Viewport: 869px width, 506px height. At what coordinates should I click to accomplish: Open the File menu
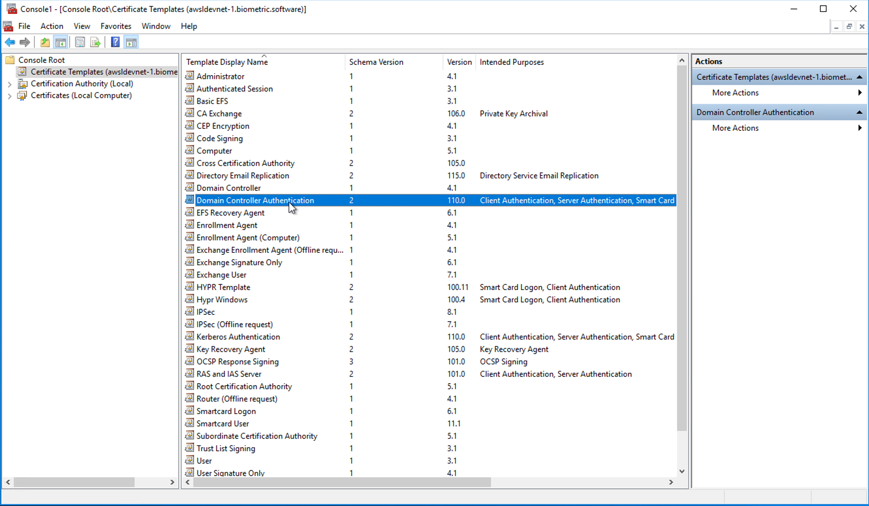click(x=24, y=26)
